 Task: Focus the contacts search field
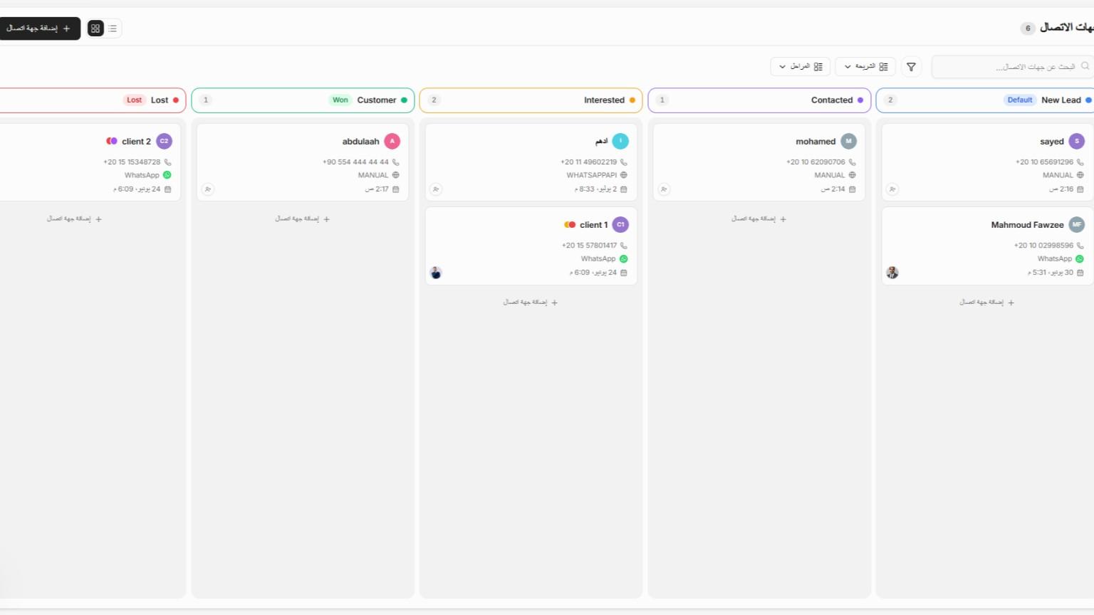click(x=1012, y=67)
